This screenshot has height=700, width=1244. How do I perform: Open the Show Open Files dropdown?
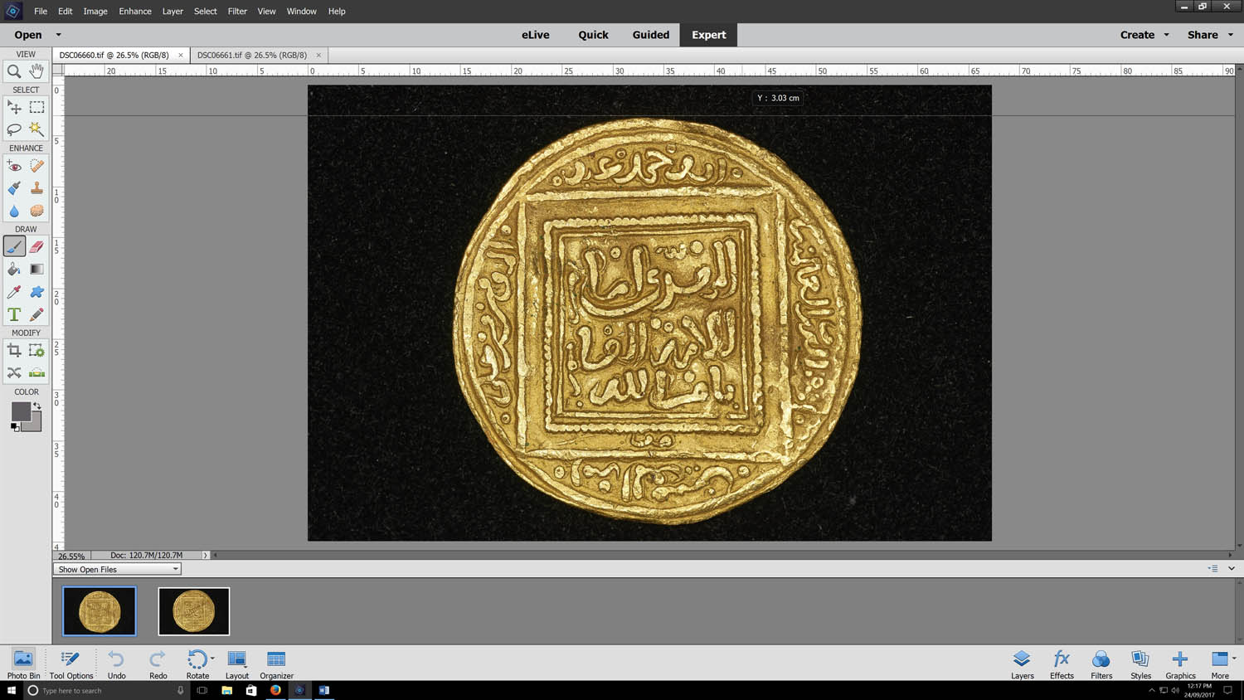tap(117, 569)
